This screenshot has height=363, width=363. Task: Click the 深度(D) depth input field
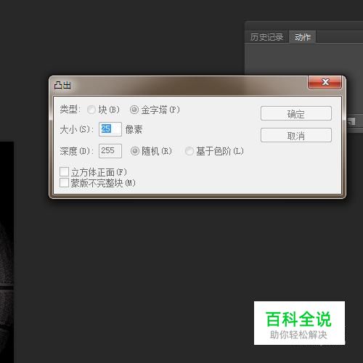(x=110, y=151)
